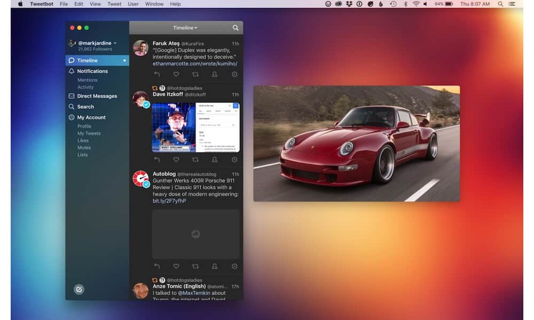
Task: Open the Lists sub-item
Action: pyautogui.click(x=82, y=155)
